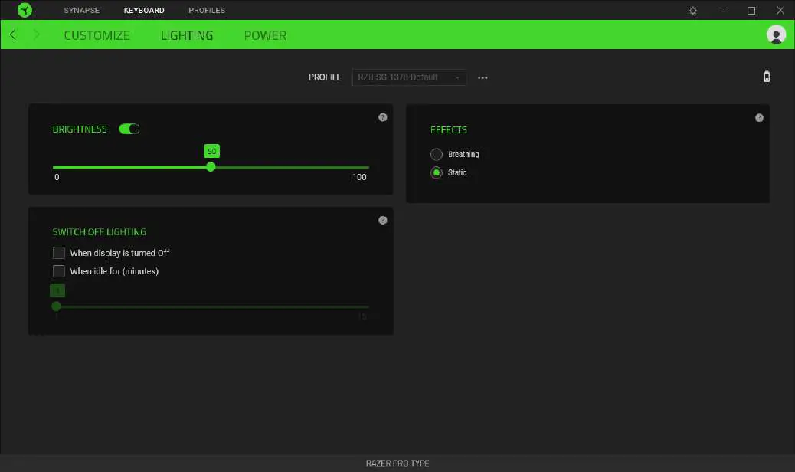Open help for the Effects panel
The height and width of the screenshot is (472, 795).
pyautogui.click(x=759, y=118)
